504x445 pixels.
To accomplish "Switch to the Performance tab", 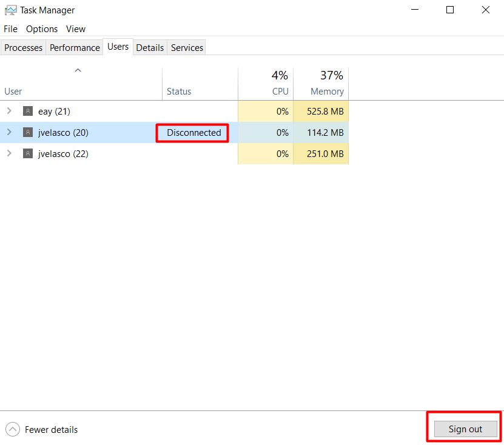I will click(x=75, y=47).
